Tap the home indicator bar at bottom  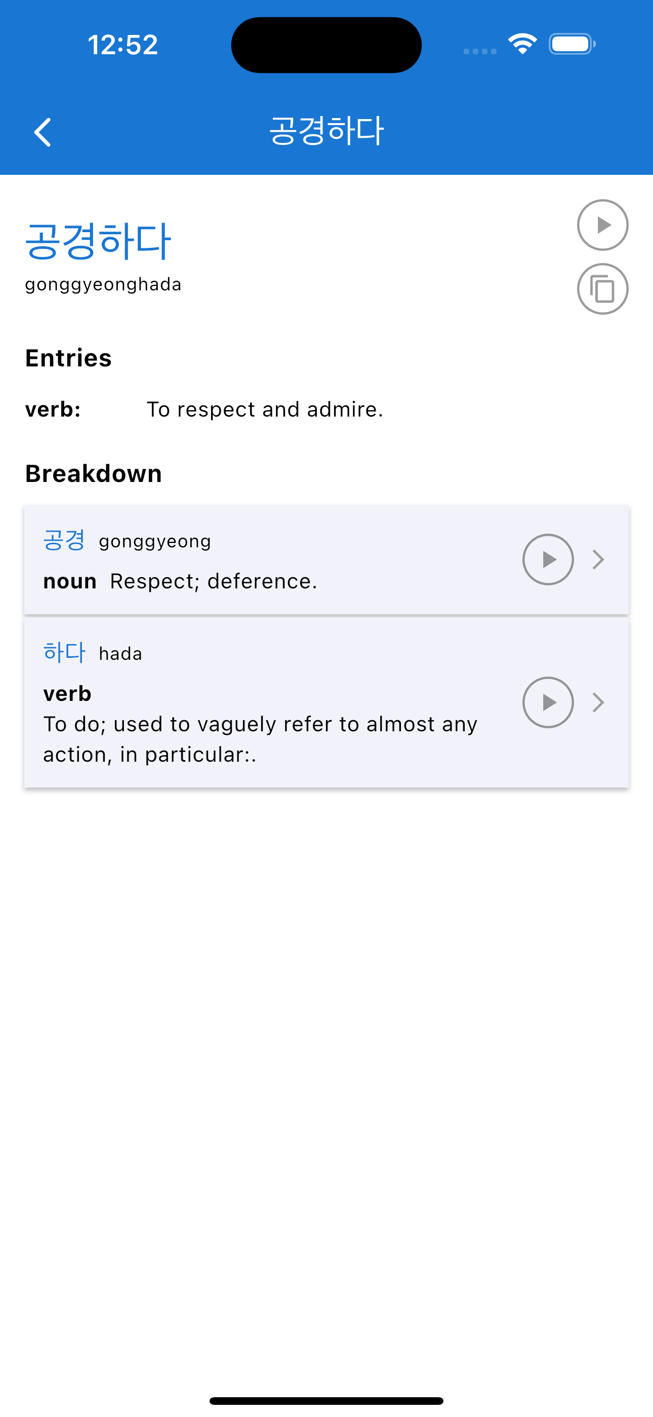[x=327, y=1400]
